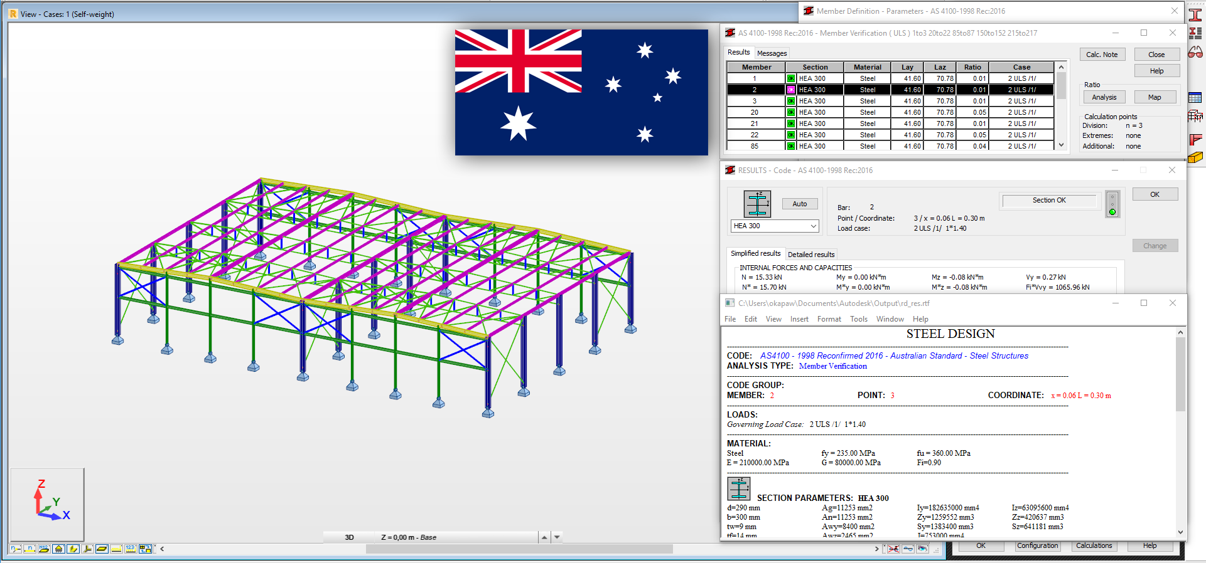
Task: Expand the view selector up arrow beside Base
Action: coord(544,537)
